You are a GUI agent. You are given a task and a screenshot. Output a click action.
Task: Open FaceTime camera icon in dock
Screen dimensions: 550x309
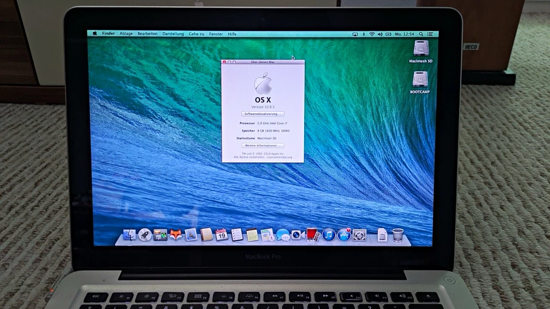tap(297, 235)
